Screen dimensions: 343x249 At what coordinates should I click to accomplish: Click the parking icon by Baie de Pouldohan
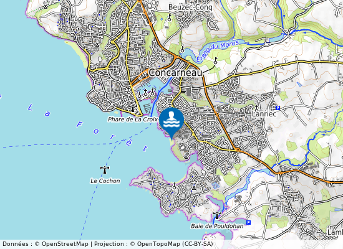tap(248, 223)
